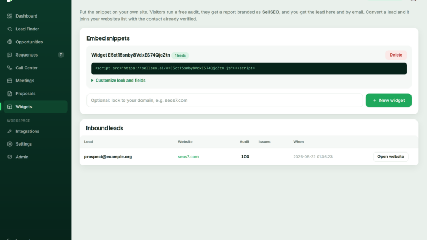Click the plus icon on New widget

point(375,100)
